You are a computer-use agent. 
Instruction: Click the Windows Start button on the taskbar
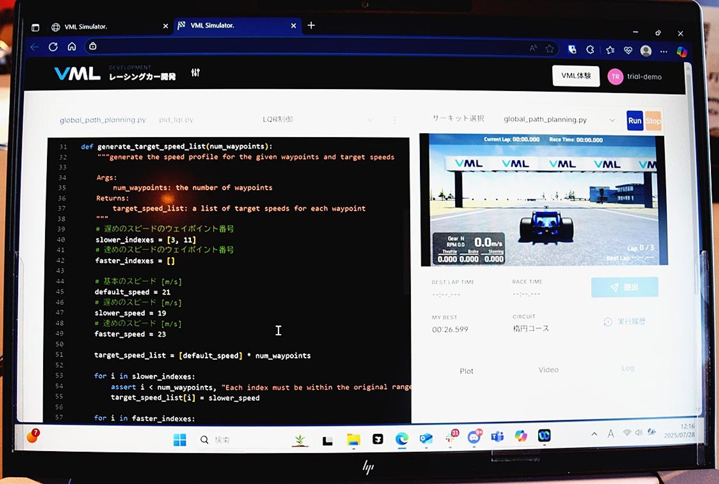pos(180,440)
